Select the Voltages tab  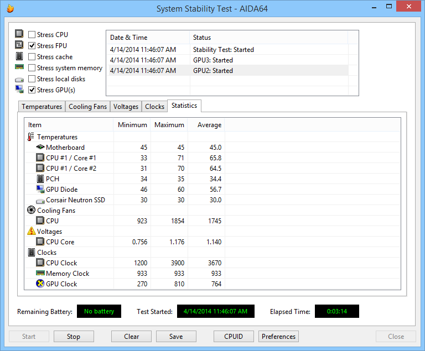coord(126,107)
